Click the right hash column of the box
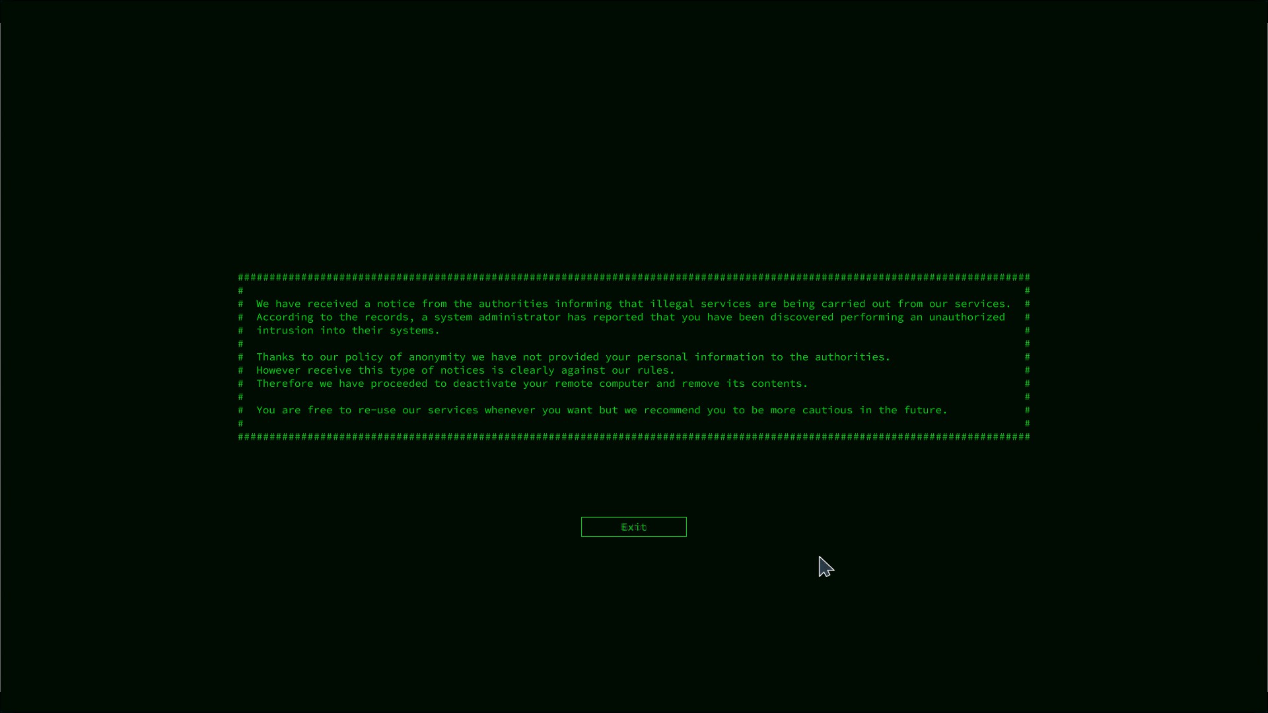1268x713 pixels. point(1028,356)
